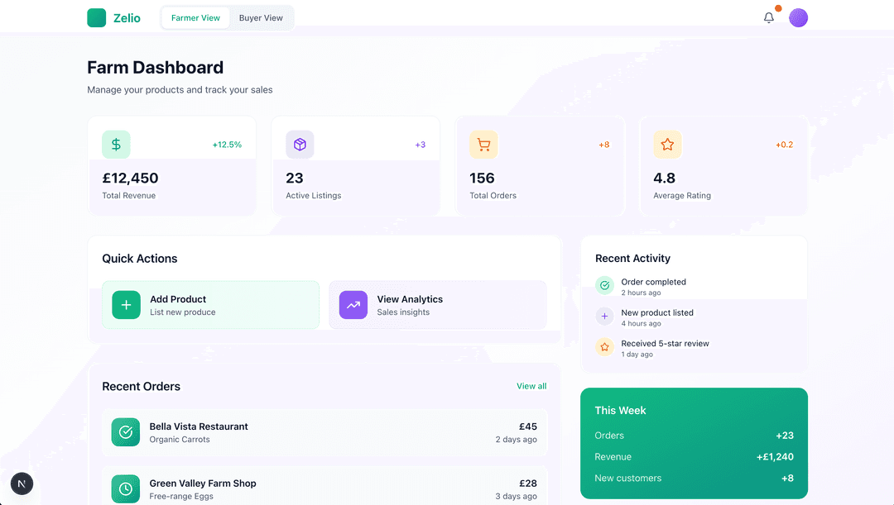Switch to Buyer View tab

(261, 17)
